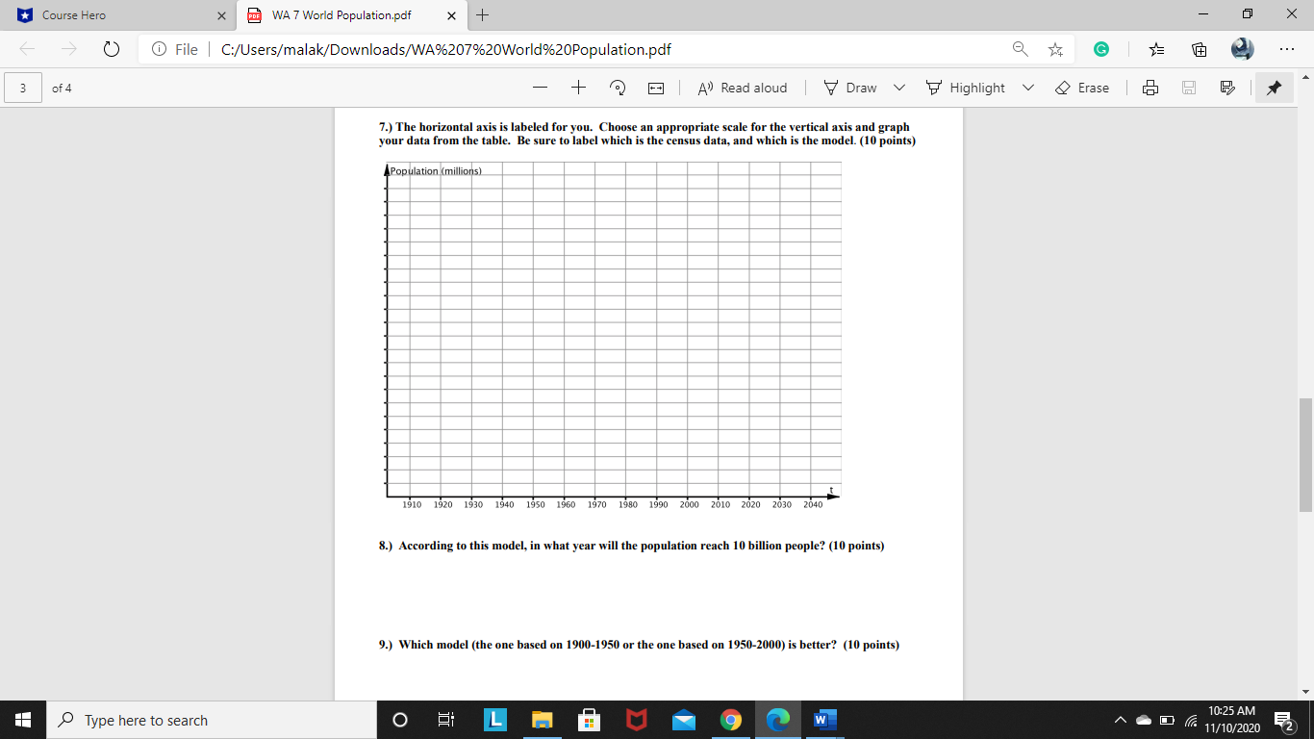
Task: Open Chrome from the taskbar
Action: (x=729, y=720)
